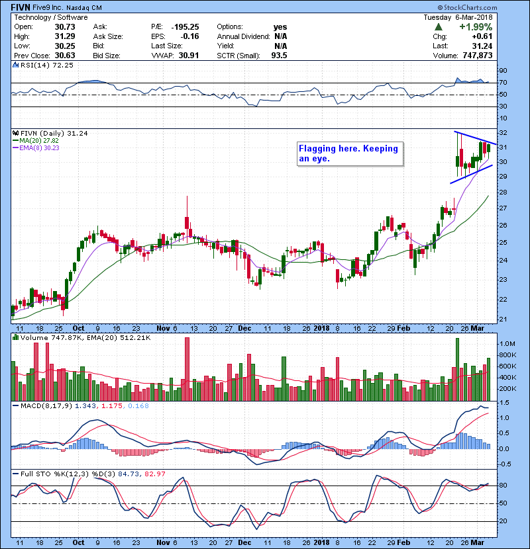Click the 32 price level on the price axis

coord(503,133)
